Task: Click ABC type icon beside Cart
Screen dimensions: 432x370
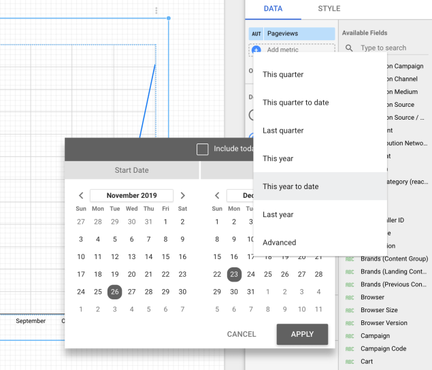Action: (x=350, y=362)
